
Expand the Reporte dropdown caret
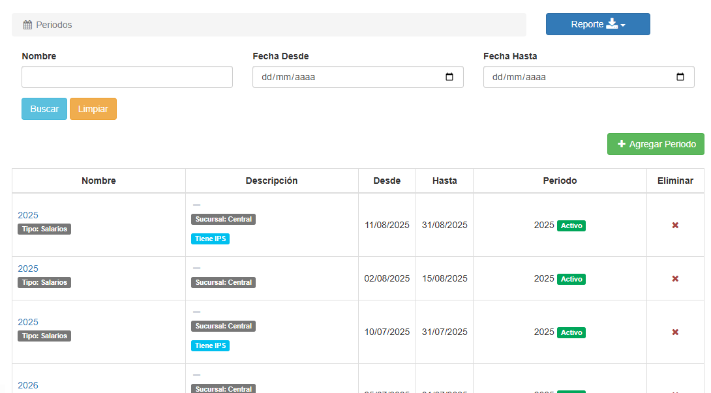623,25
